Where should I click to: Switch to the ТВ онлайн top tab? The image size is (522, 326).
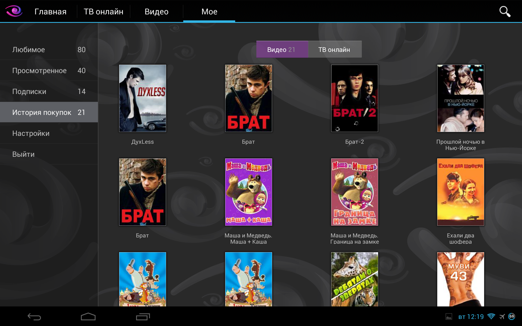pyautogui.click(x=103, y=11)
